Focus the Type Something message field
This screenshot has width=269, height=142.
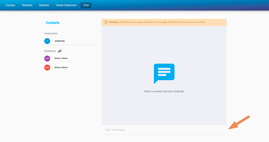[x=164, y=130]
